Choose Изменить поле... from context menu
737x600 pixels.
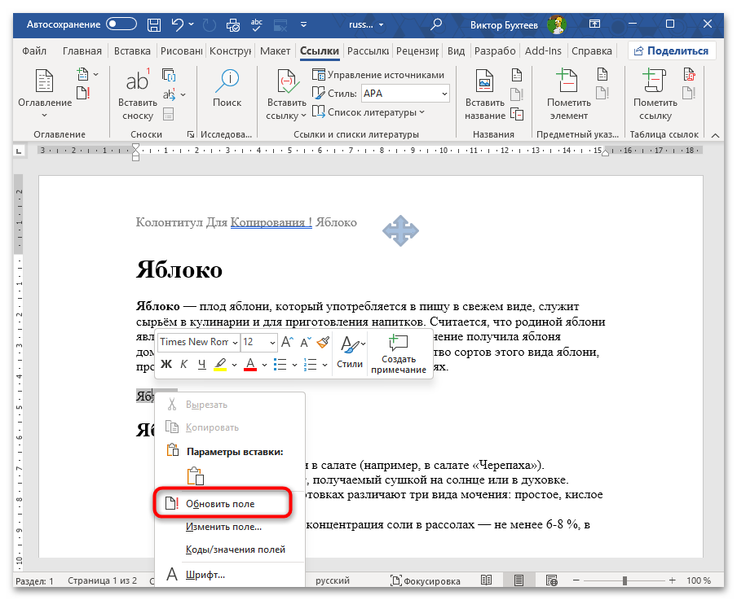click(x=230, y=526)
